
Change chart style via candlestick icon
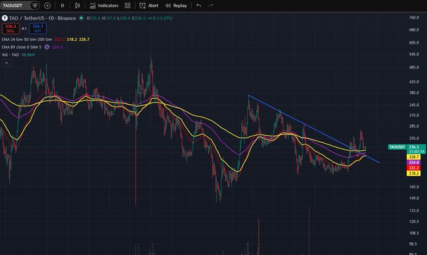77,6
